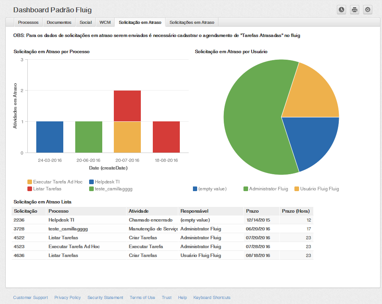
Task: Click the Helpdesk TI blue legend swatch
Action: [91, 182]
